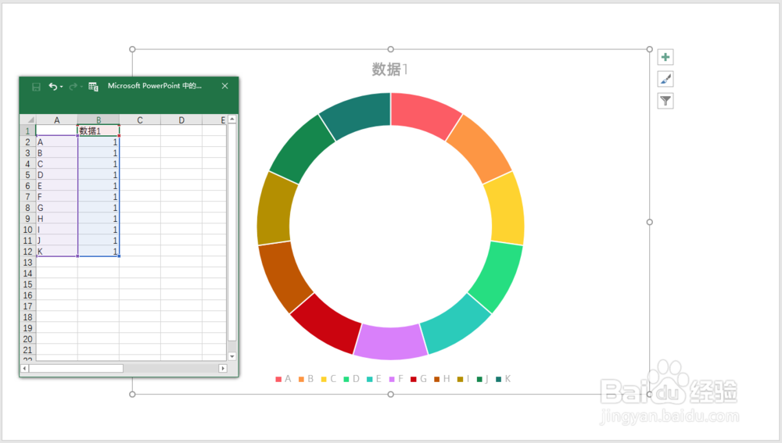Click the Undo arrow in spreadsheet toolbar
782x443 pixels.
(53, 86)
